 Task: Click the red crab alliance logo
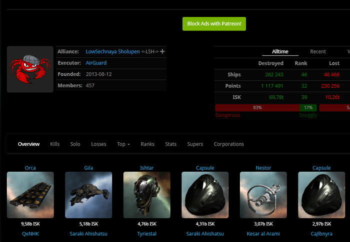tap(30, 69)
